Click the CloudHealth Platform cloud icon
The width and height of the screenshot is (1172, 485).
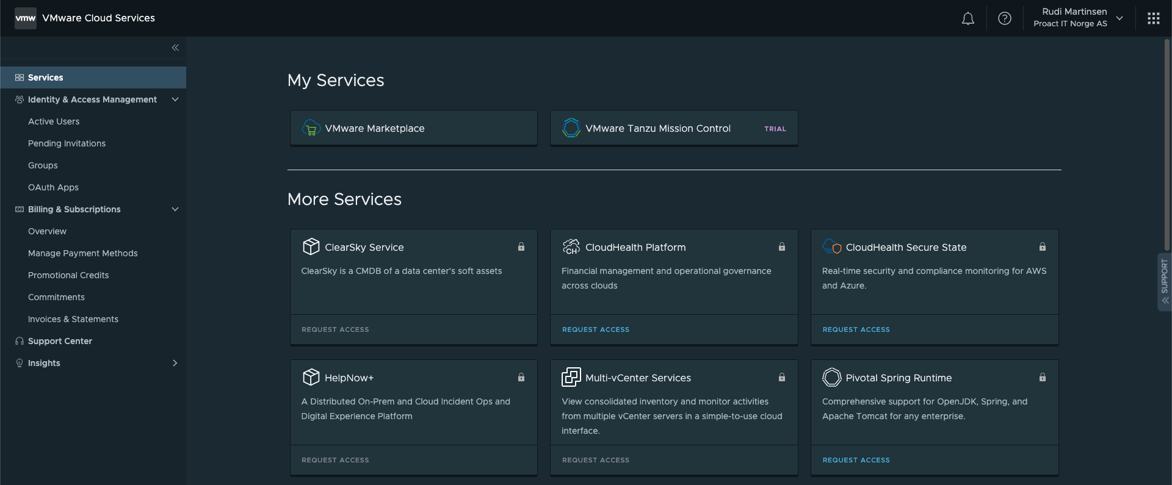click(571, 246)
